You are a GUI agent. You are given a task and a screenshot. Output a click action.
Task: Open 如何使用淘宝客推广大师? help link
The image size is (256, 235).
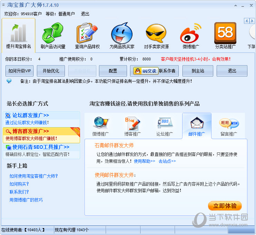pos(33,176)
